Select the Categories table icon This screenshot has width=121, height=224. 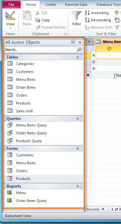(10, 63)
